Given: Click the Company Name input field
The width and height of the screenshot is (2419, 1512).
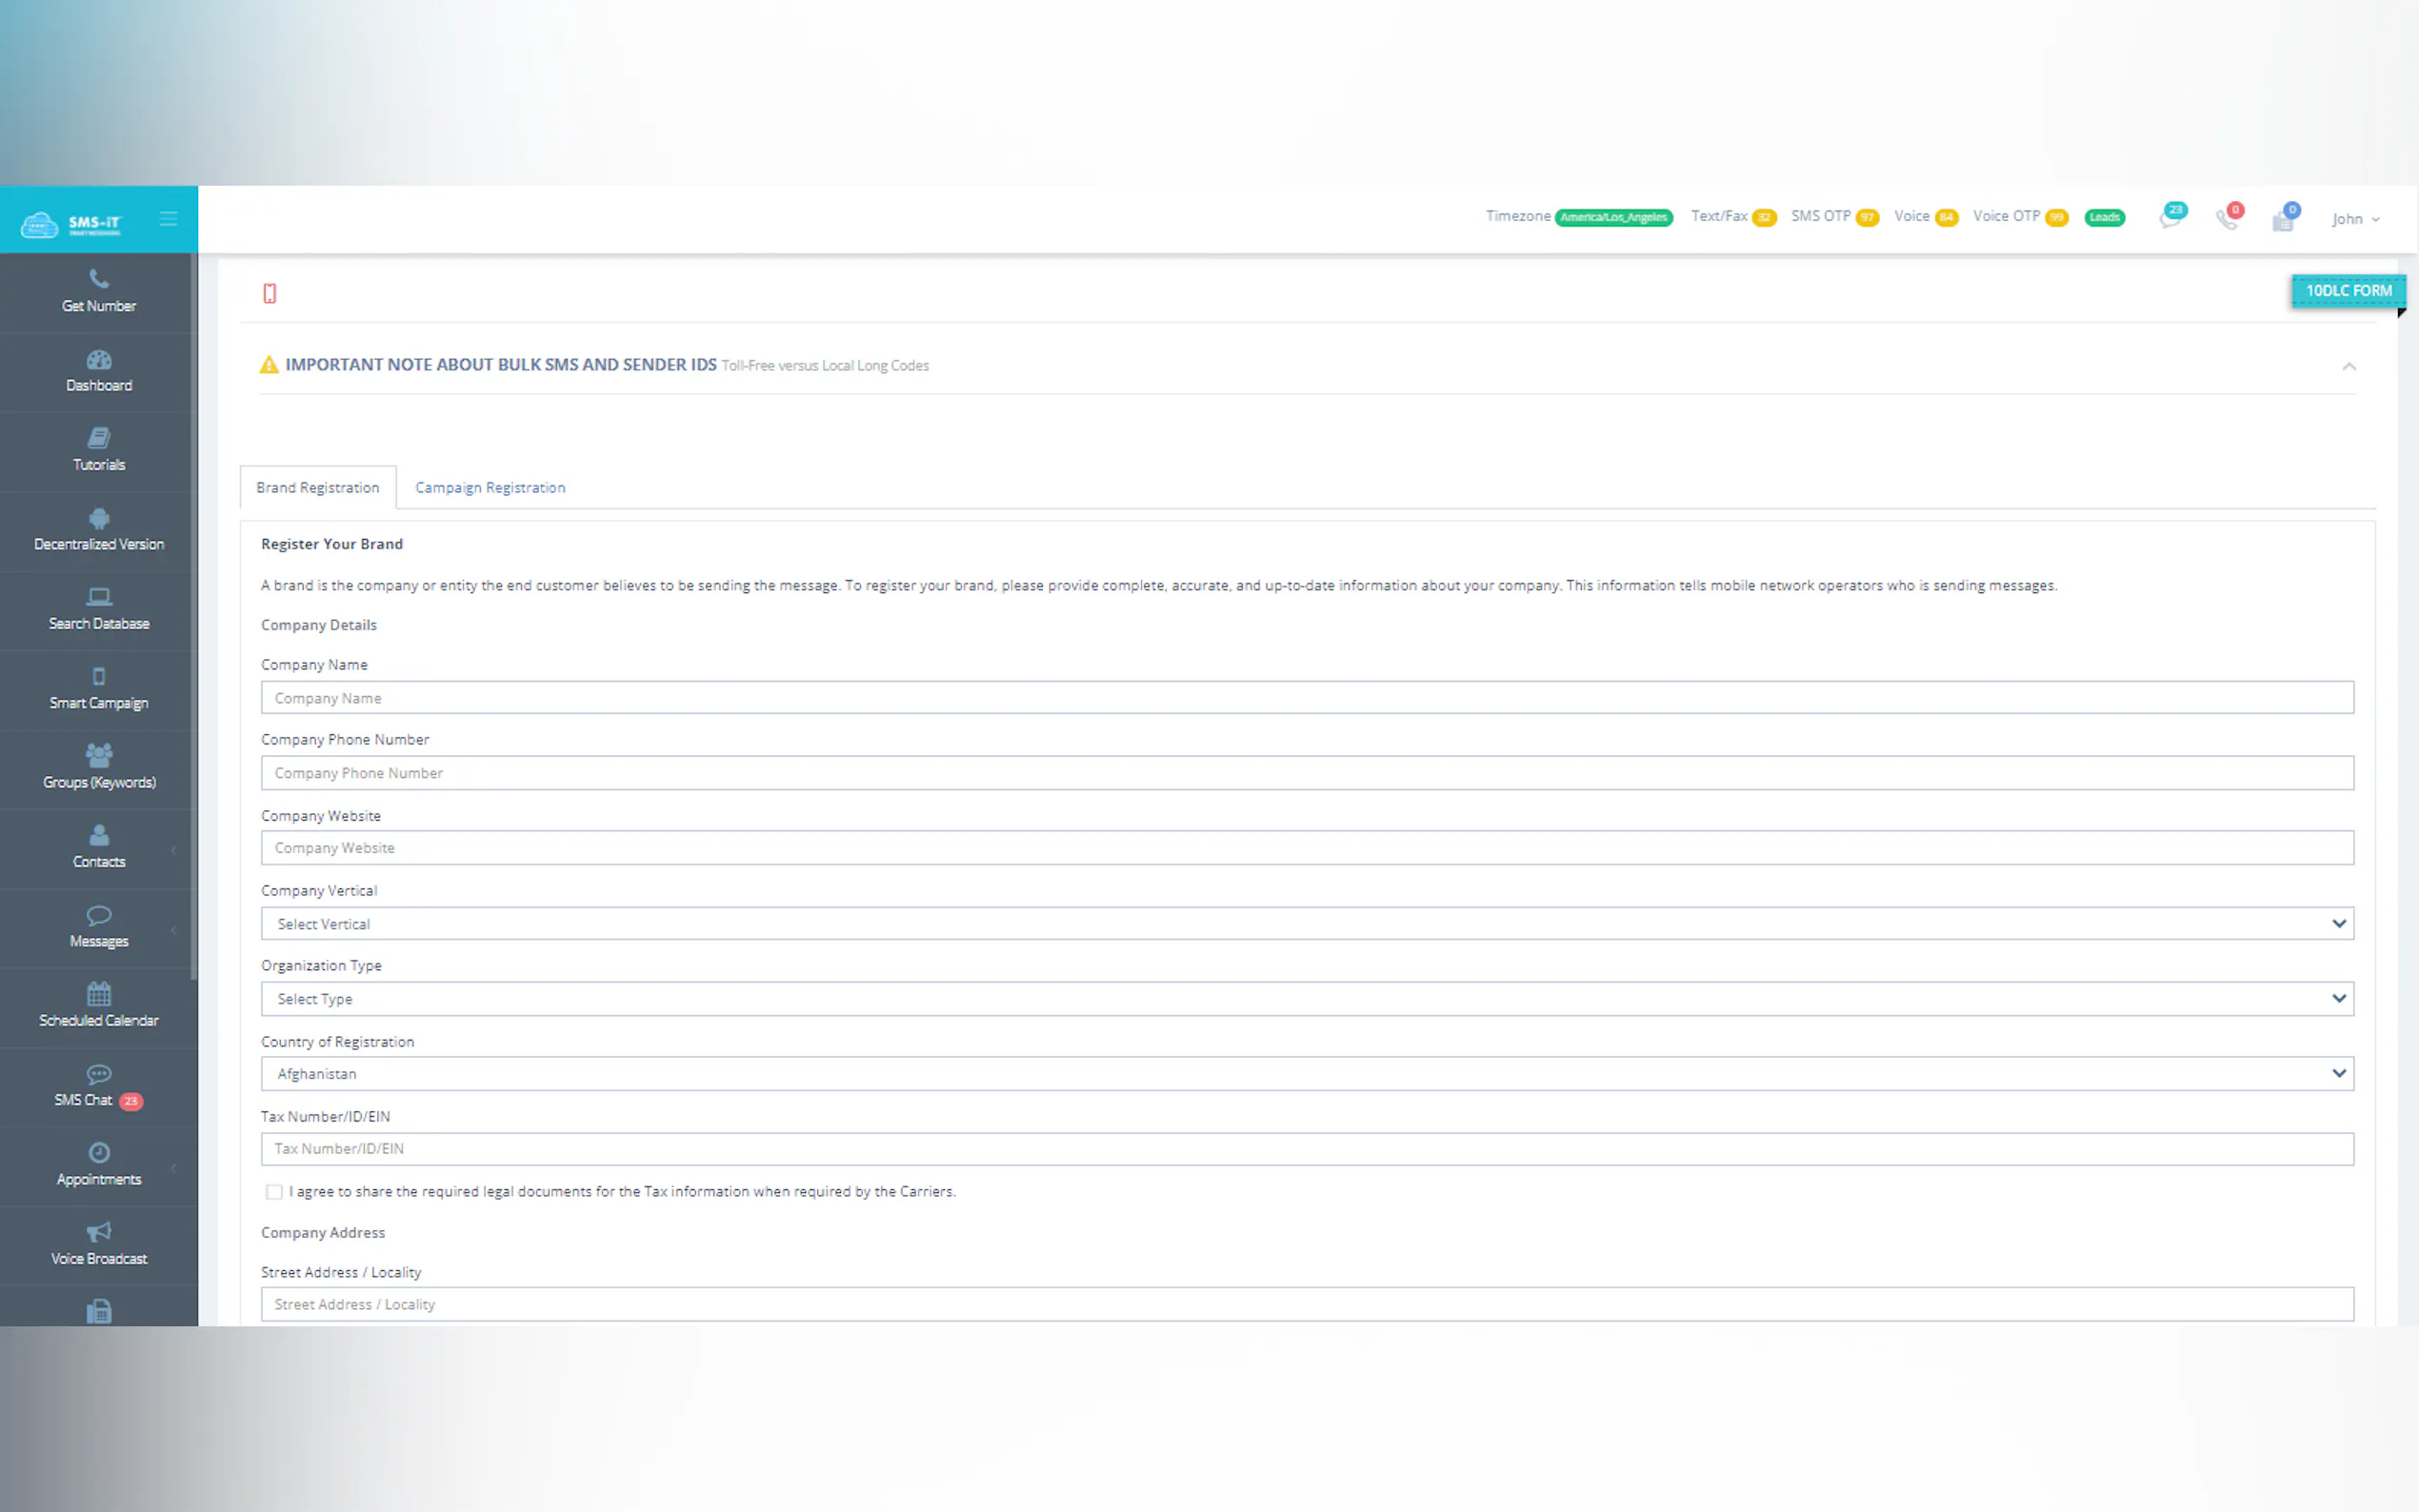Looking at the screenshot, I should (x=1306, y=698).
